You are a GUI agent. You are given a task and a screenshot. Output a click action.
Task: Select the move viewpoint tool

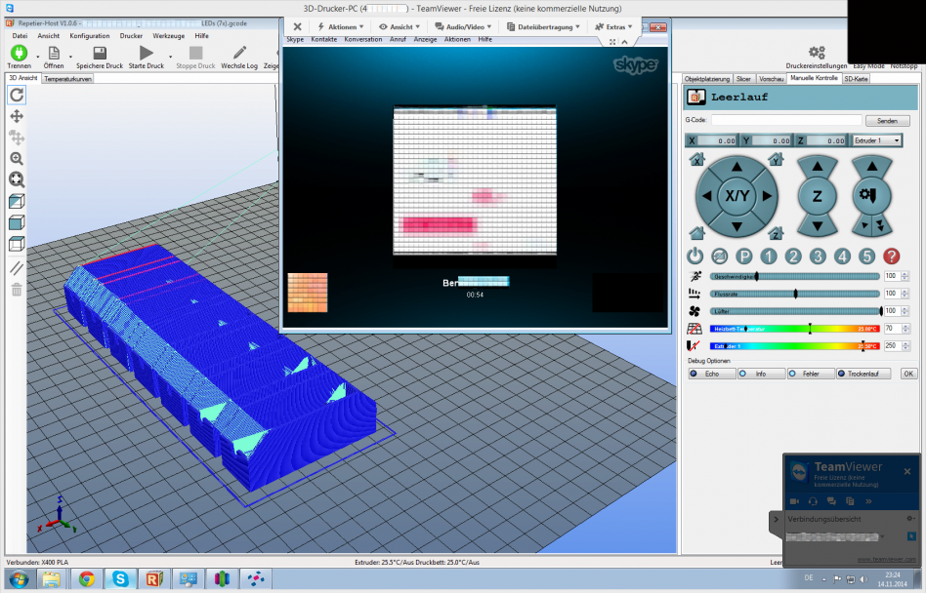pos(17,116)
